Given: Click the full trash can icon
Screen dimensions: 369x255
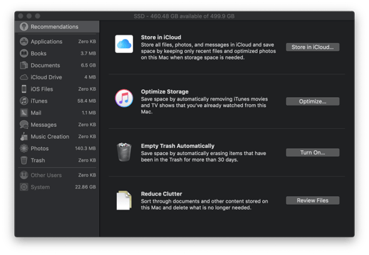Looking at the screenshot, I should (x=124, y=152).
